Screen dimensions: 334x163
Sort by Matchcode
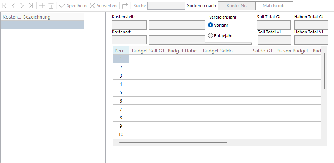pos(274,6)
